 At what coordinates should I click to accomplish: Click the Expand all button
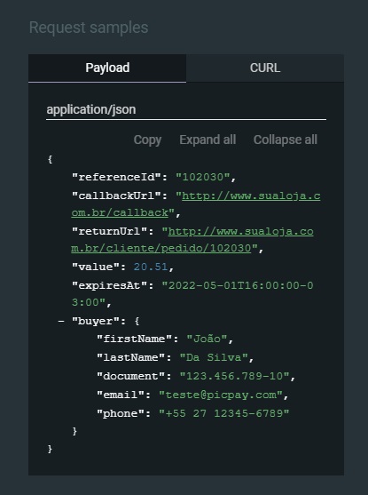coord(207,140)
